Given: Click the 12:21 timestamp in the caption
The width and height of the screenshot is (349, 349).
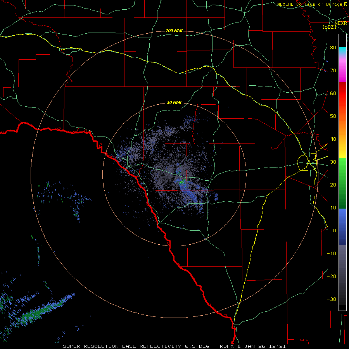Looking at the screenshot, I should (x=277, y=346).
